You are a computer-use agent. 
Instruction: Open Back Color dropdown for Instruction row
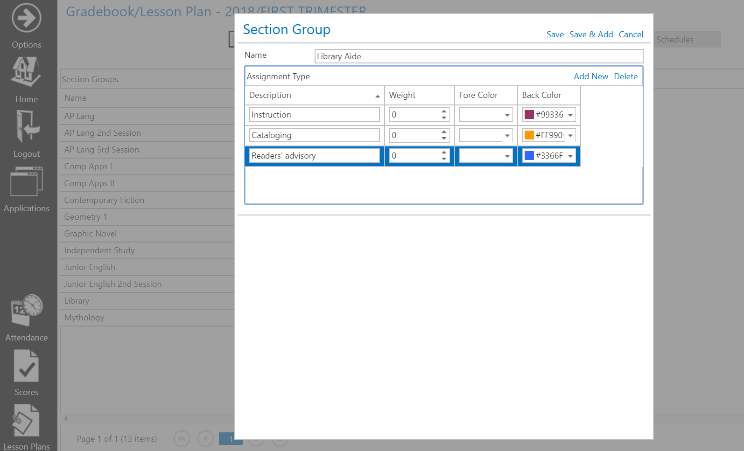(x=570, y=115)
